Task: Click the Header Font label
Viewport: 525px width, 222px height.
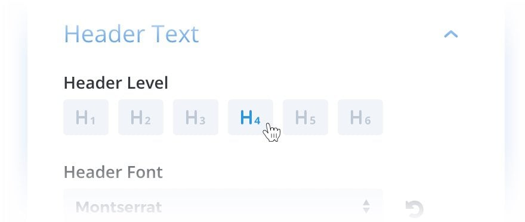Action: coord(113,173)
